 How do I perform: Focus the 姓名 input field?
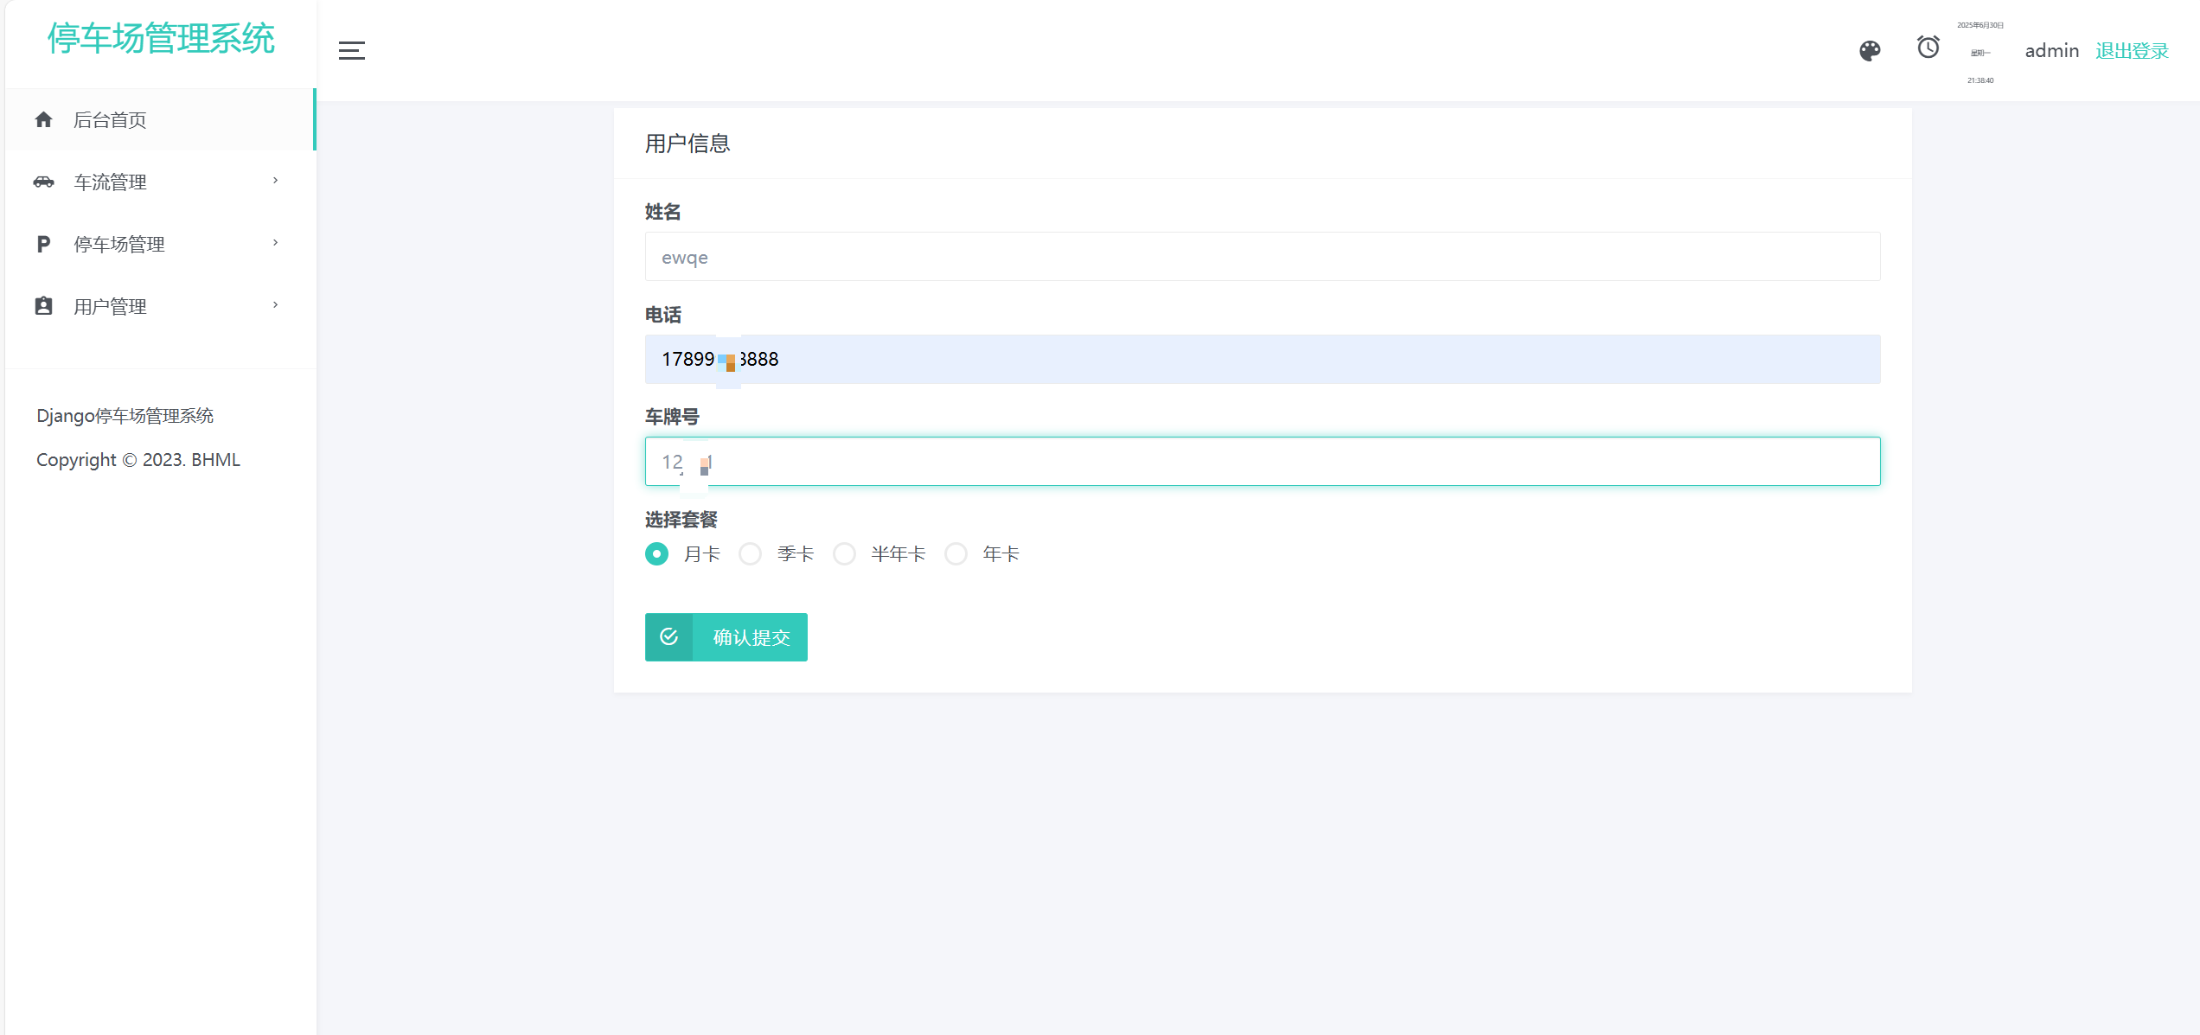coord(1263,257)
